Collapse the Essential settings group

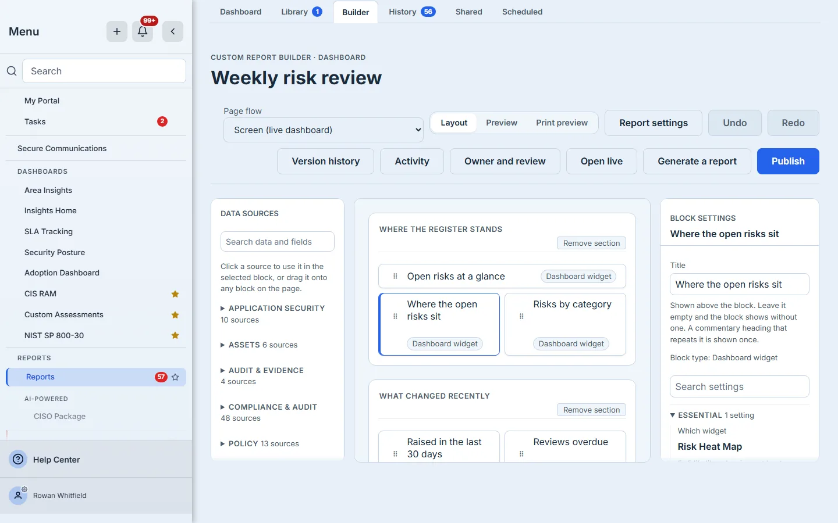click(712, 415)
